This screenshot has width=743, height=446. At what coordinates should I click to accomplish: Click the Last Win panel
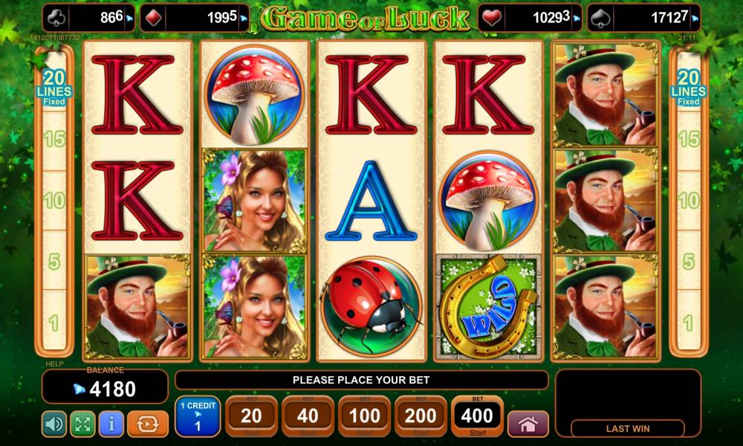click(x=628, y=404)
